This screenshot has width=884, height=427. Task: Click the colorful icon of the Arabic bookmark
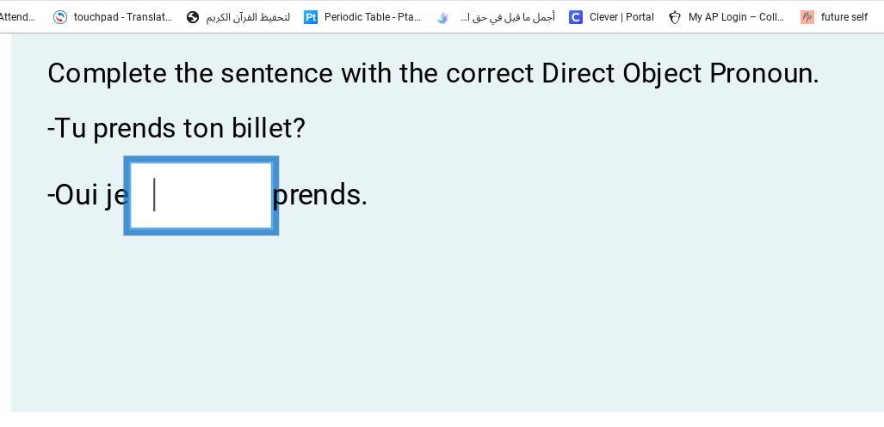tap(442, 17)
